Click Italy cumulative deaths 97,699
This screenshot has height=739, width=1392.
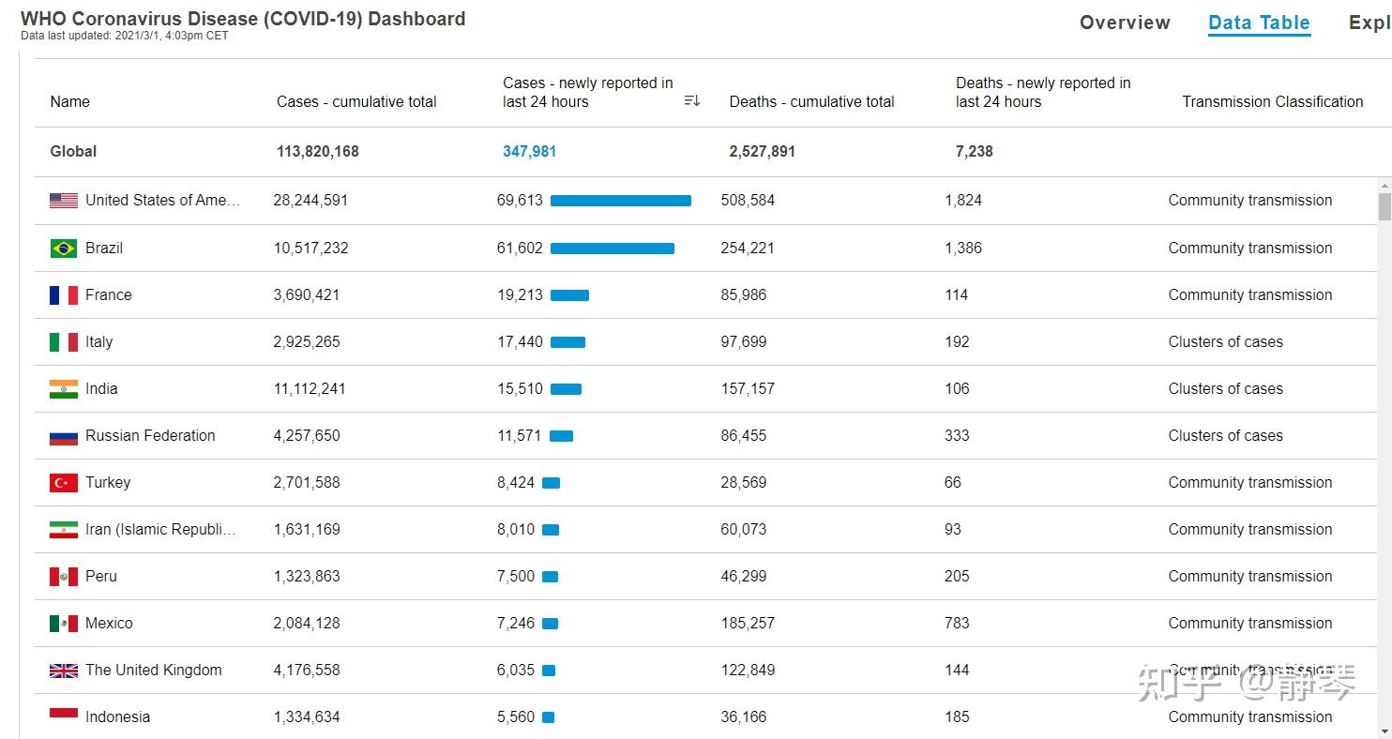[744, 341]
